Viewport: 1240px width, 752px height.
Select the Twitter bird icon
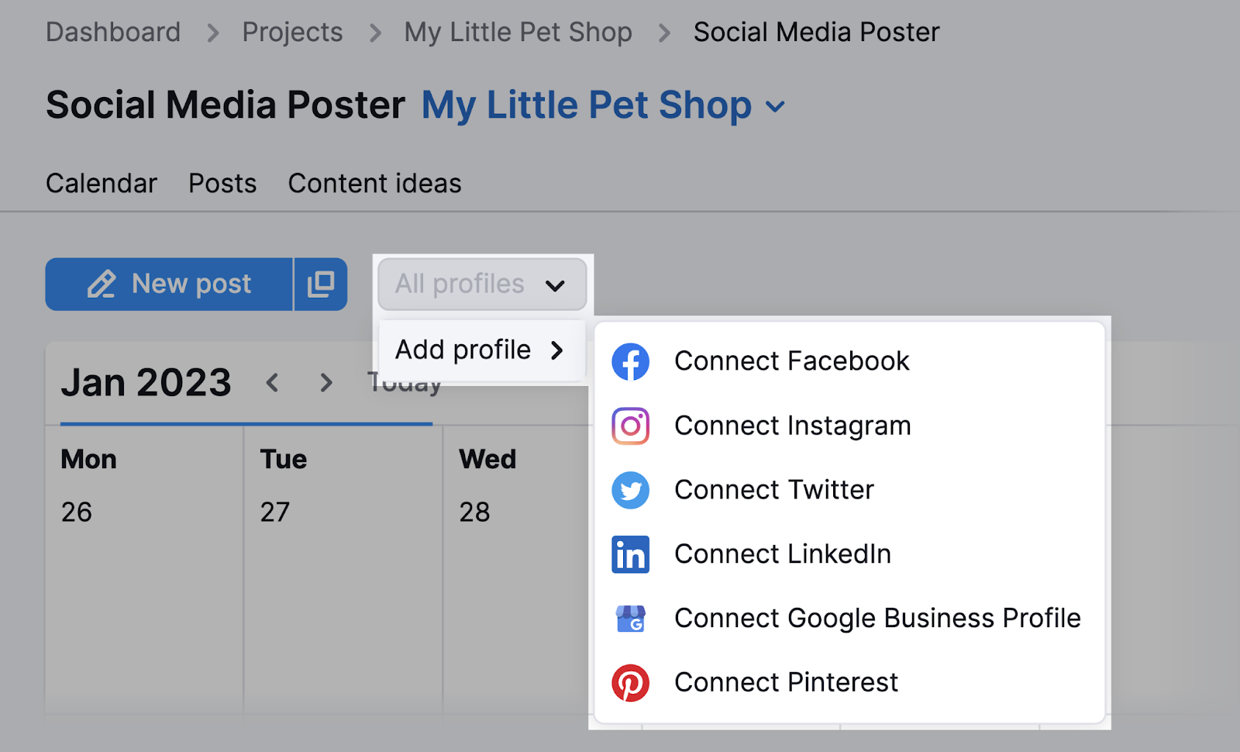631,490
